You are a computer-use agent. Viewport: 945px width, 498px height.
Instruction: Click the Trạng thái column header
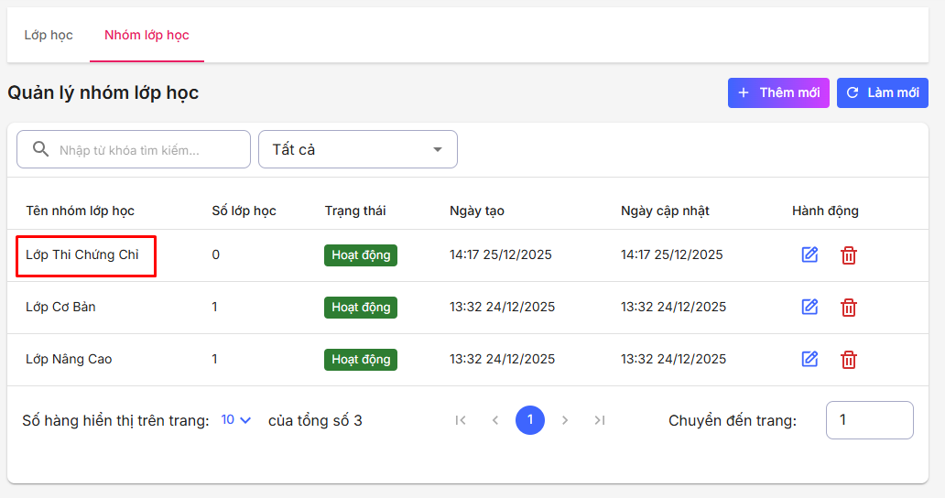point(355,211)
